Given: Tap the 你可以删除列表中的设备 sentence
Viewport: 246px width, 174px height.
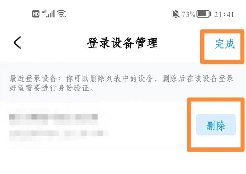Looking at the screenshot, I should point(109,78).
